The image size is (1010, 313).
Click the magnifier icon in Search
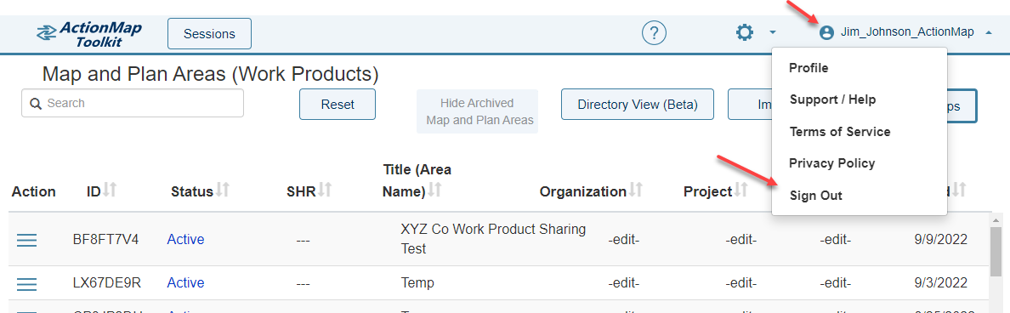[36, 104]
